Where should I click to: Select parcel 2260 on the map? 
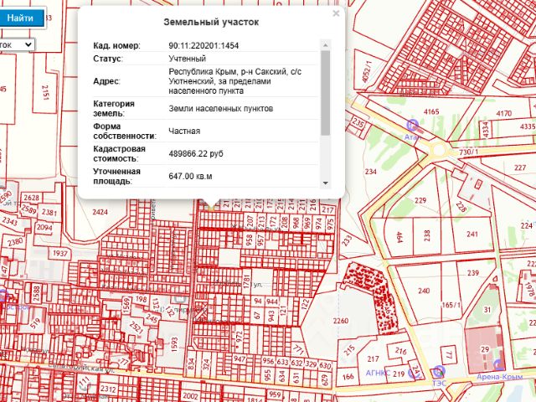pos(341,321)
